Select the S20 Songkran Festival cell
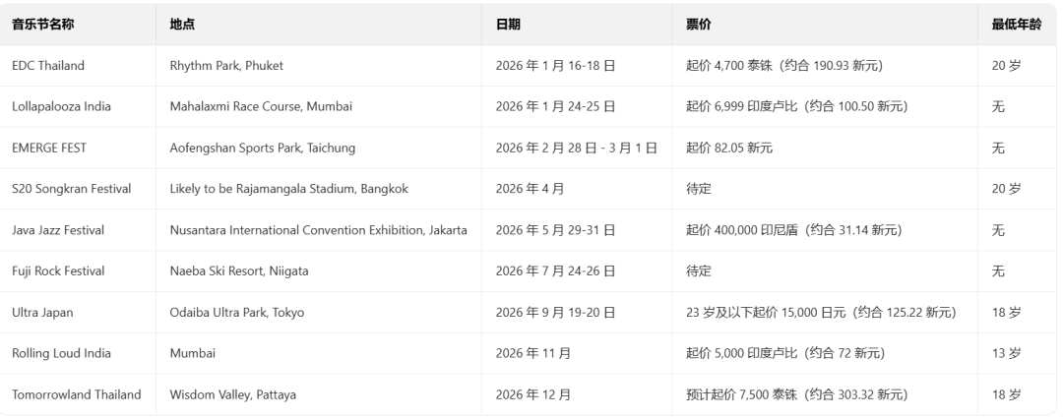Viewport: 1063px width, 419px height. (x=71, y=189)
